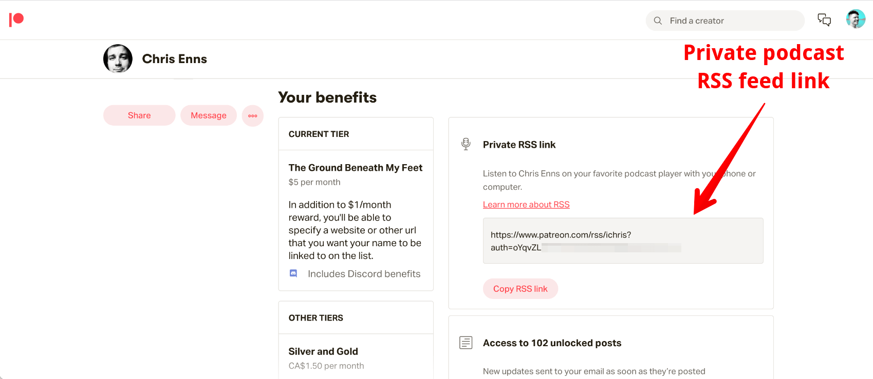The height and width of the screenshot is (379, 873).
Task: Open Learn more about RSS link
Action: tap(526, 205)
